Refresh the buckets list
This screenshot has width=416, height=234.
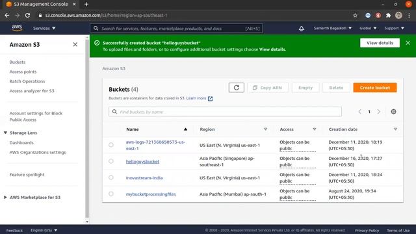point(237,88)
